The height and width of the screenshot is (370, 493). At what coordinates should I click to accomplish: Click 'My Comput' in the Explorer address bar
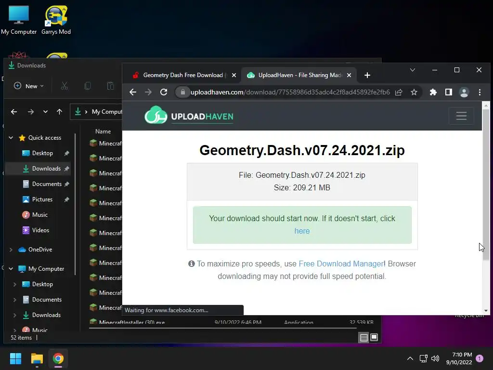coord(107,112)
